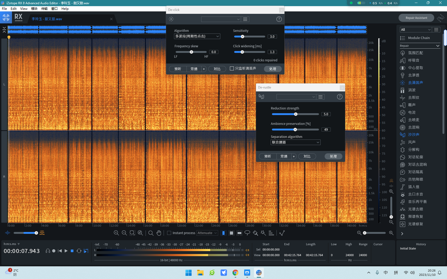Viewport: 447px width, 279px height.
Task: Toggle the Instant process checkbox
Action: (169, 233)
